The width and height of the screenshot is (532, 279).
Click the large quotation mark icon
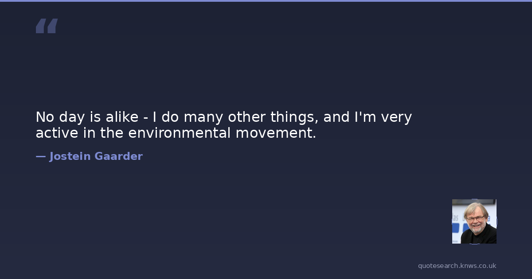pyautogui.click(x=47, y=26)
